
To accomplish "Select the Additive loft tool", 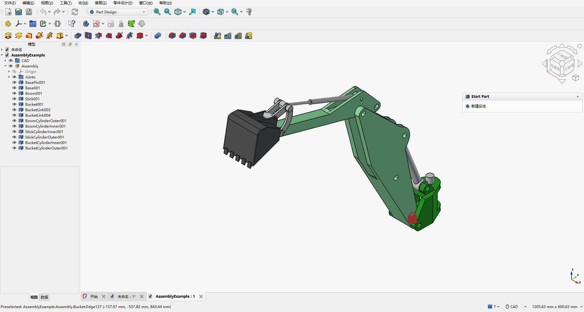I will tap(29, 36).
